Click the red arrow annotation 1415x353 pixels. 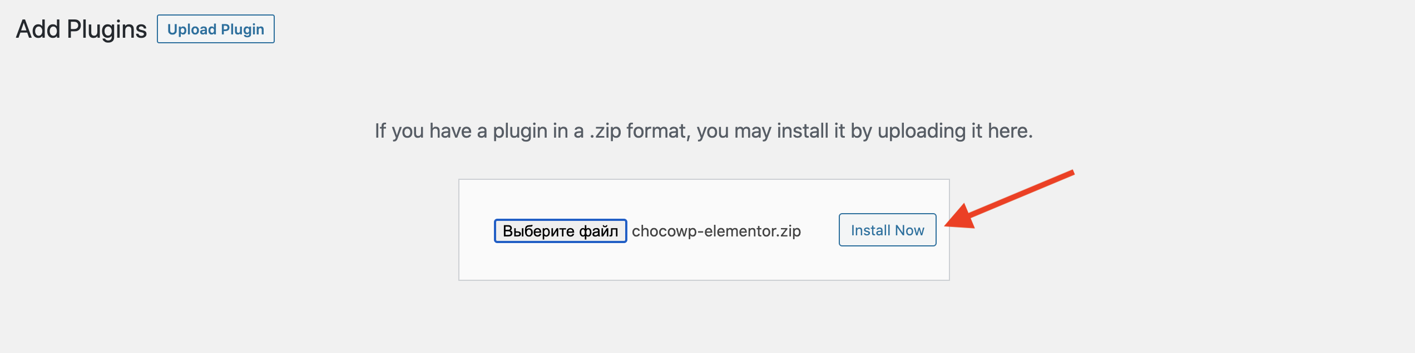point(1010,200)
